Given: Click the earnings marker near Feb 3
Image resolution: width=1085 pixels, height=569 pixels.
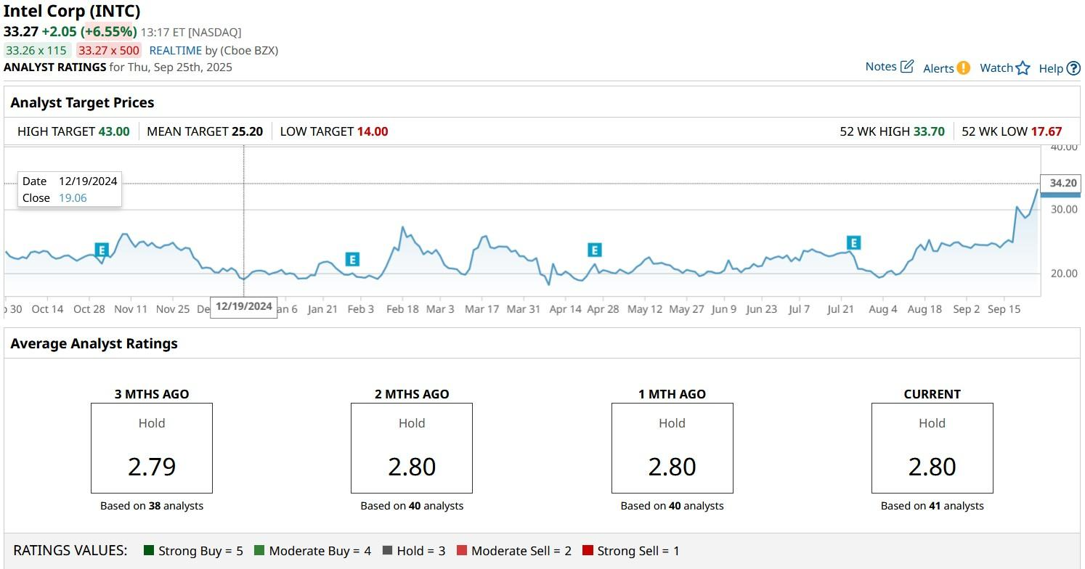Looking at the screenshot, I should 352,259.
